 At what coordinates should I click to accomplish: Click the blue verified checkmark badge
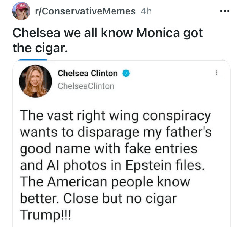point(126,73)
